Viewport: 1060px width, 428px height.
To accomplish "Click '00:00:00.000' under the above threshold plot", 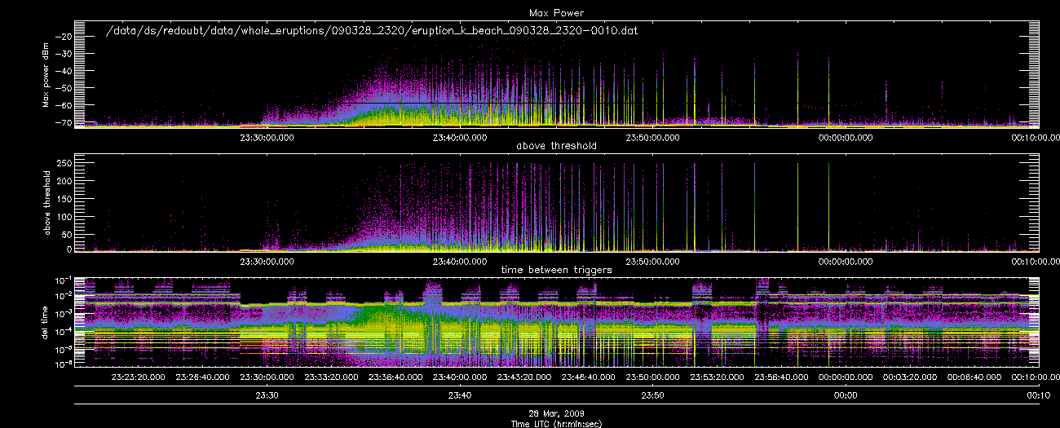I will tap(845, 261).
